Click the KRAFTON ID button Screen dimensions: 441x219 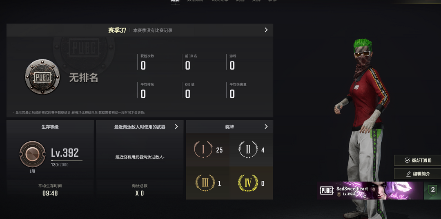click(417, 160)
